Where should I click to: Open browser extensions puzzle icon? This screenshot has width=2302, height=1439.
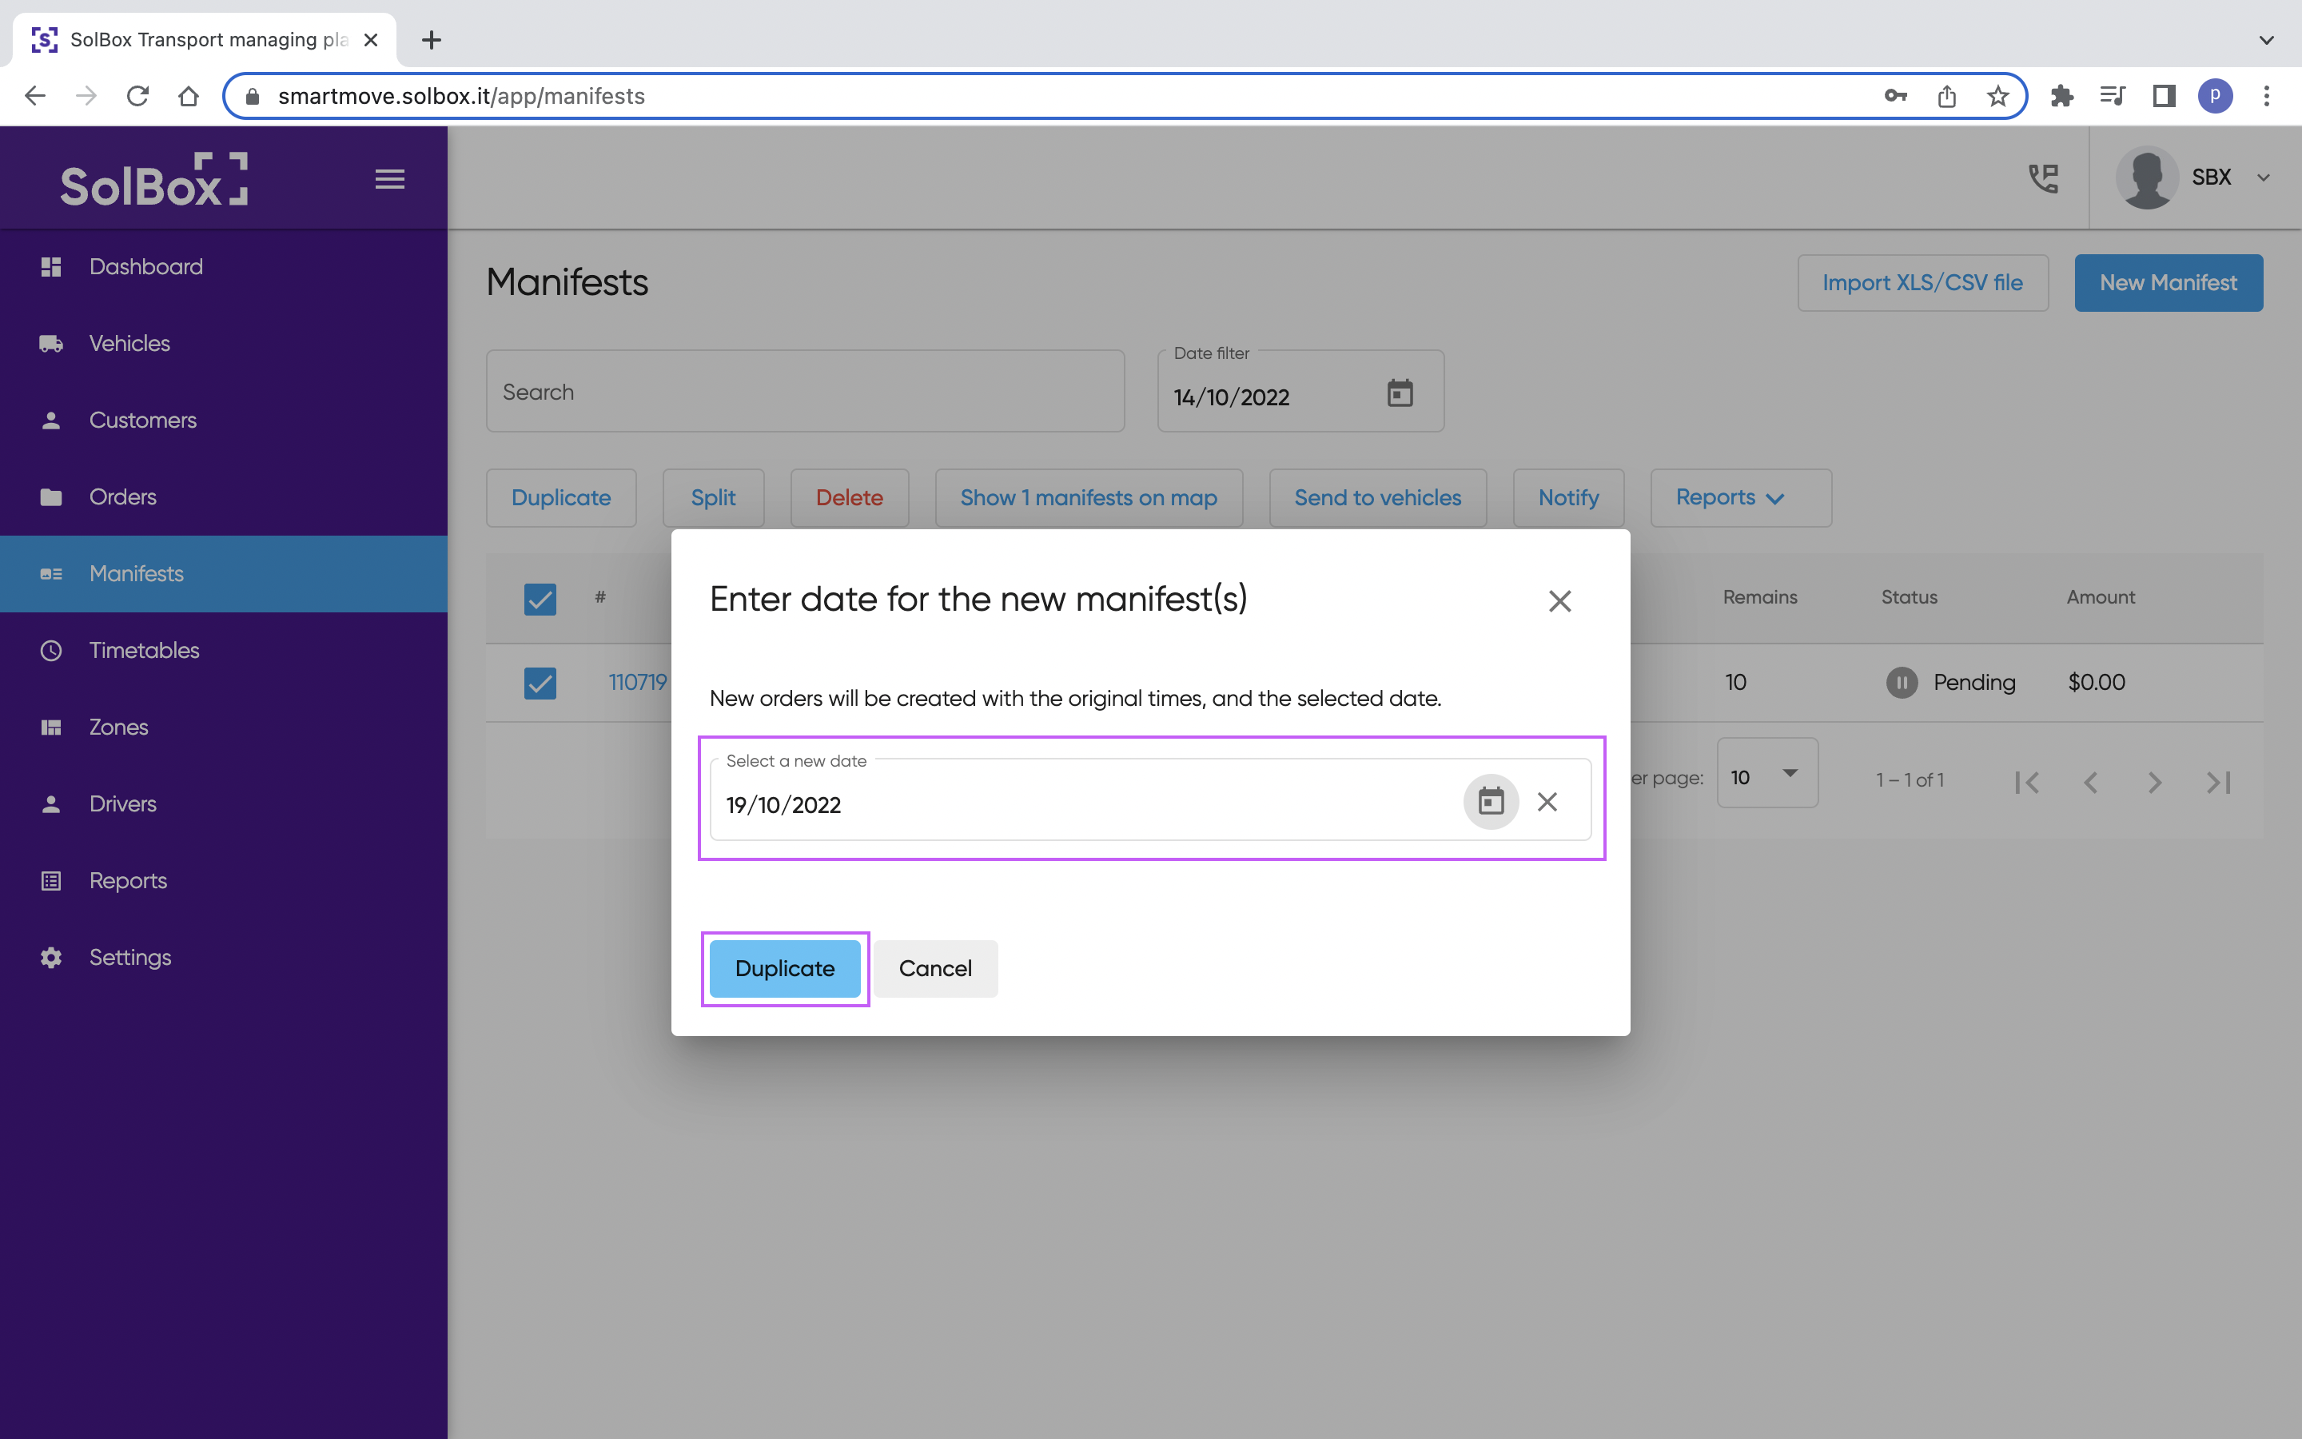pyautogui.click(x=2061, y=96)
